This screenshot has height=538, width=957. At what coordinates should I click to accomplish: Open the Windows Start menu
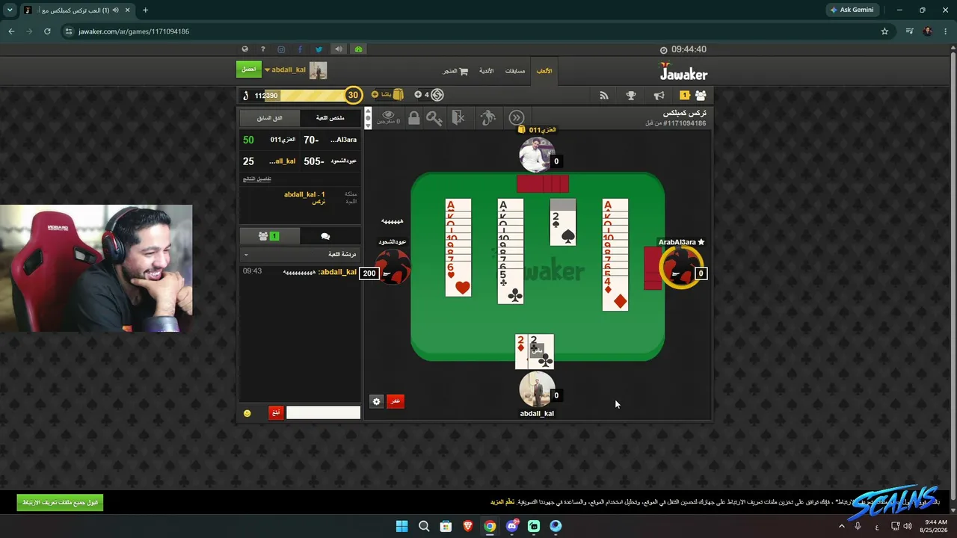point(401,526)
